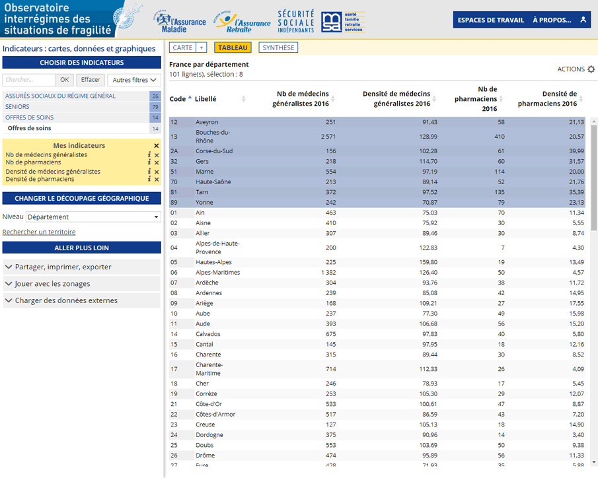Open the SYNTHÈSE tab
The width and height of the screenshot is (598, 478).
[278, 48]
